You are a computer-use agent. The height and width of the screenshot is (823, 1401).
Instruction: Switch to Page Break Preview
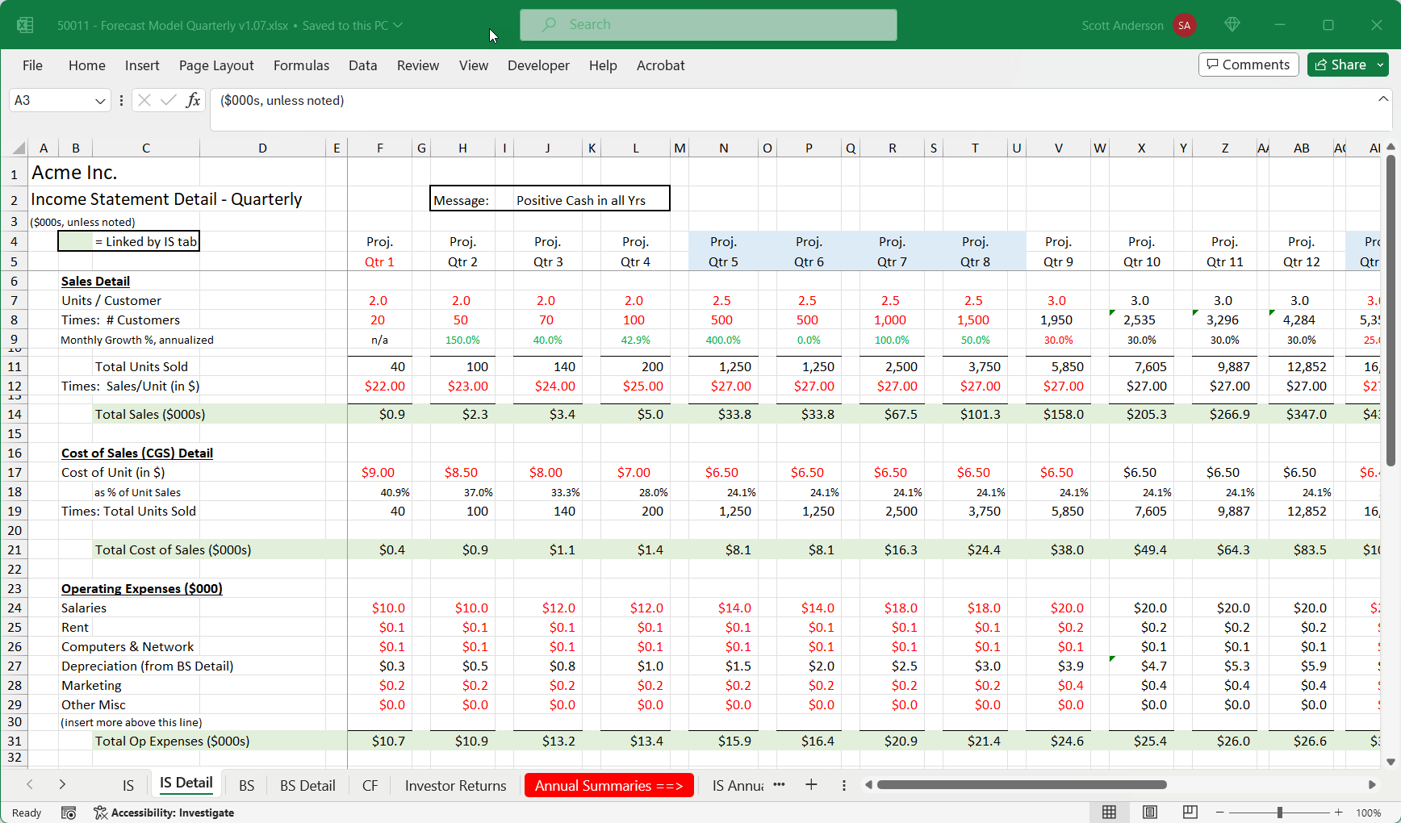[1190, 813]
